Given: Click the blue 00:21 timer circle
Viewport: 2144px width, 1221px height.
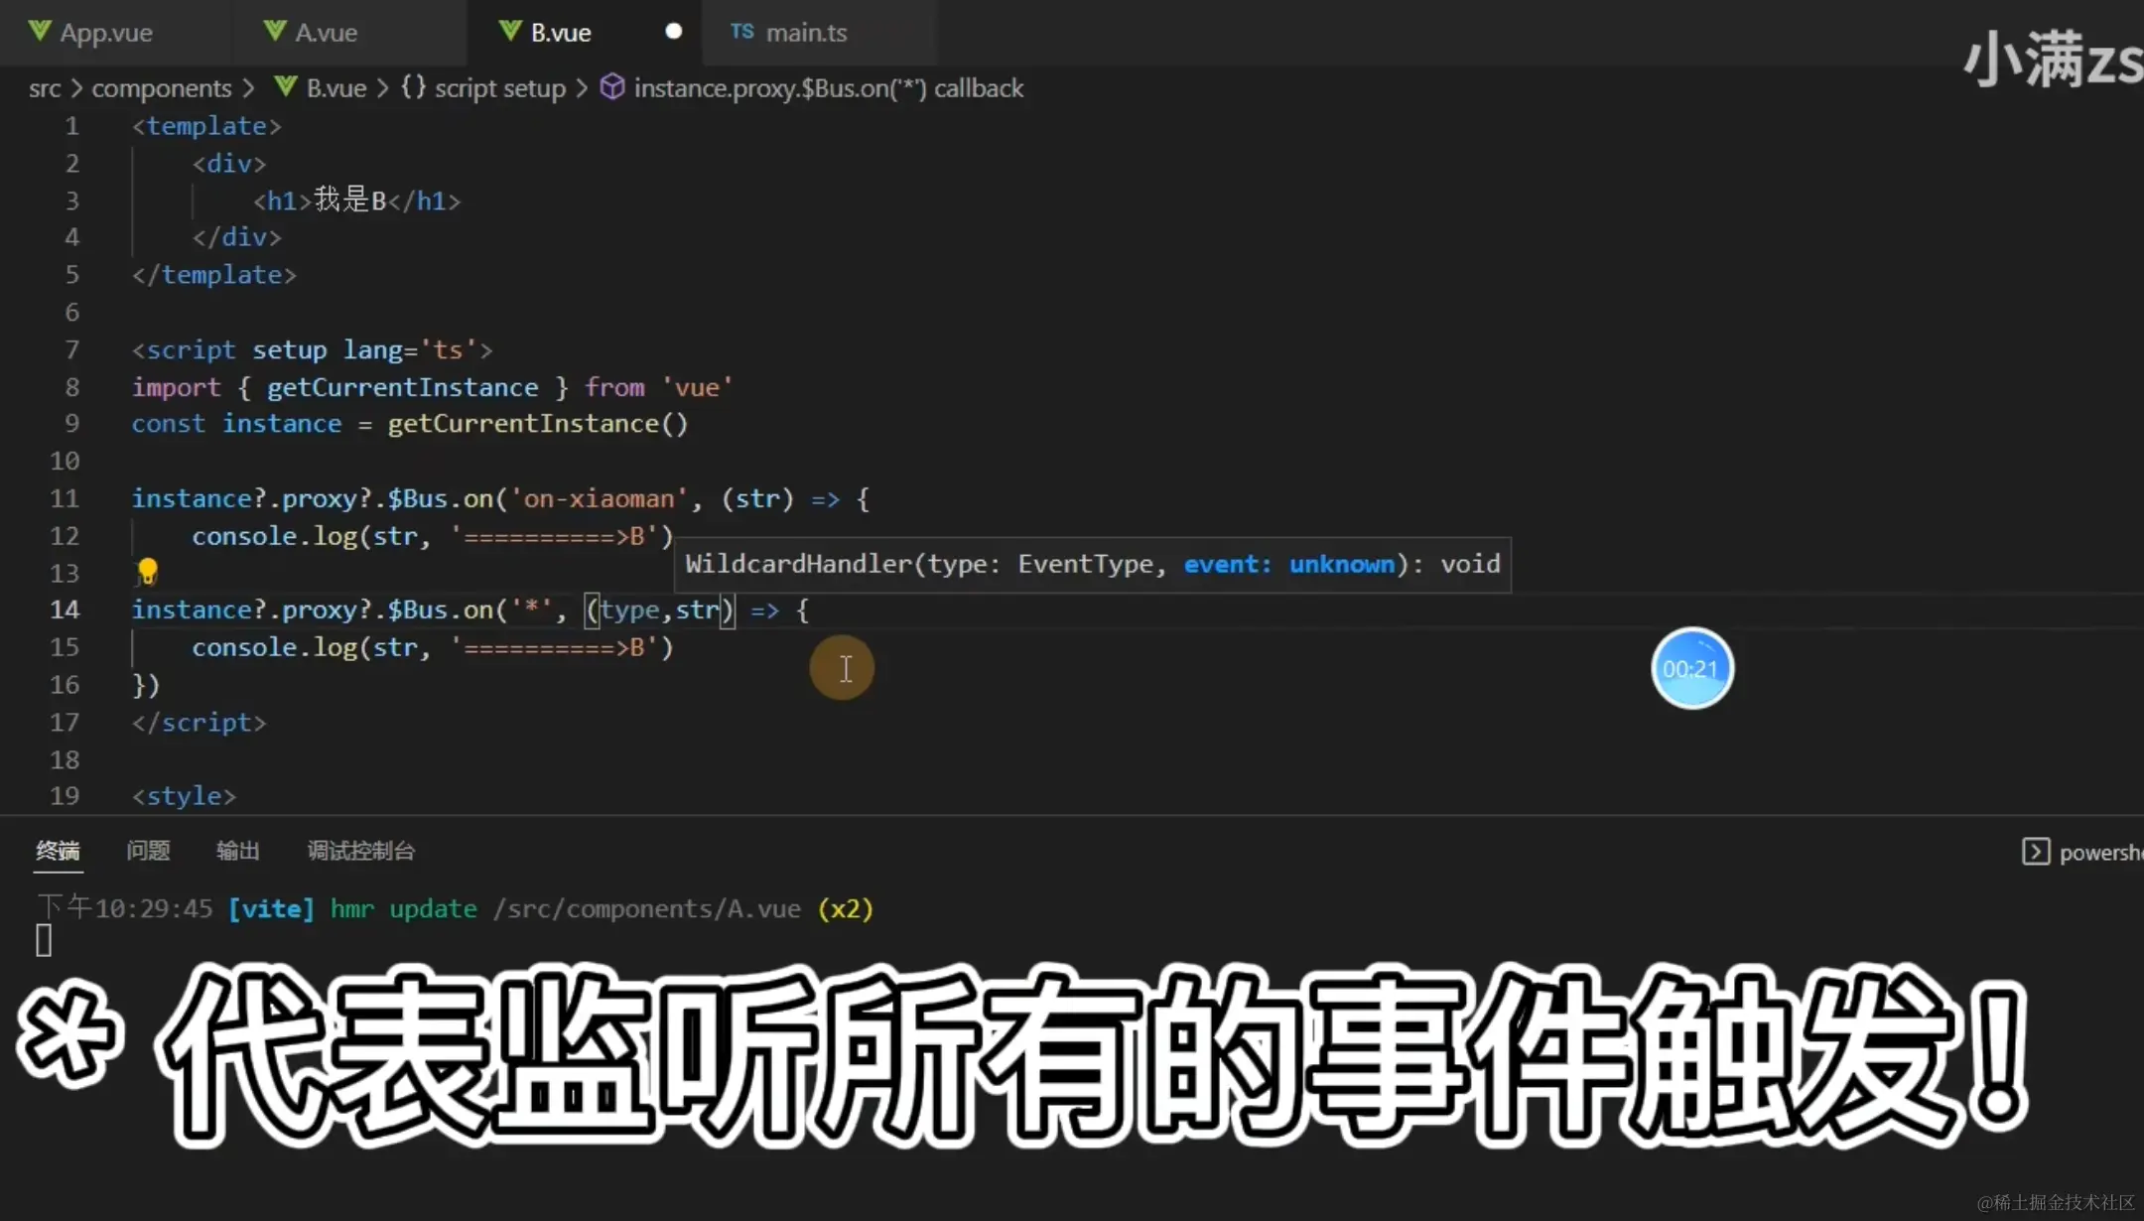Looking at the screenshot, I should point(1691,669).
